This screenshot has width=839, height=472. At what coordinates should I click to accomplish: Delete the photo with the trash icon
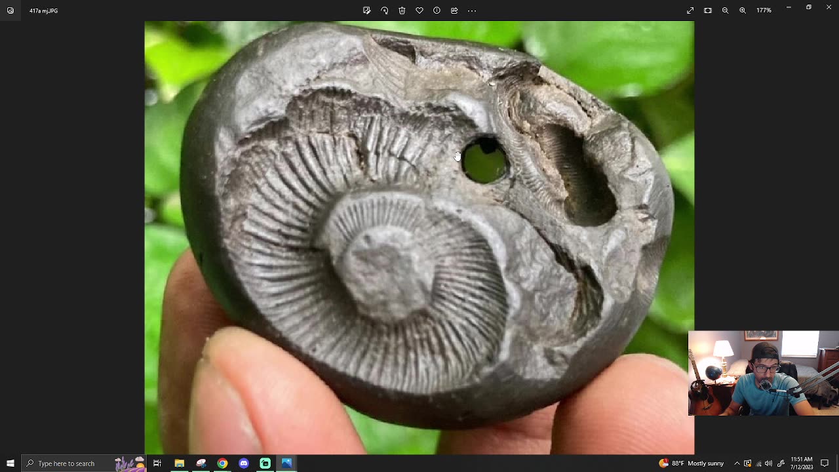click(x=402, y=10)
